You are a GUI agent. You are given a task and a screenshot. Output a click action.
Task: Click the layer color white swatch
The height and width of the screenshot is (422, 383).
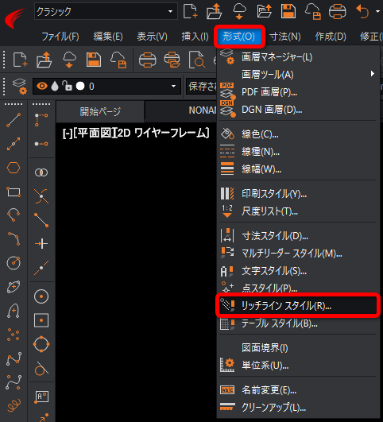[x=80, y=86]
